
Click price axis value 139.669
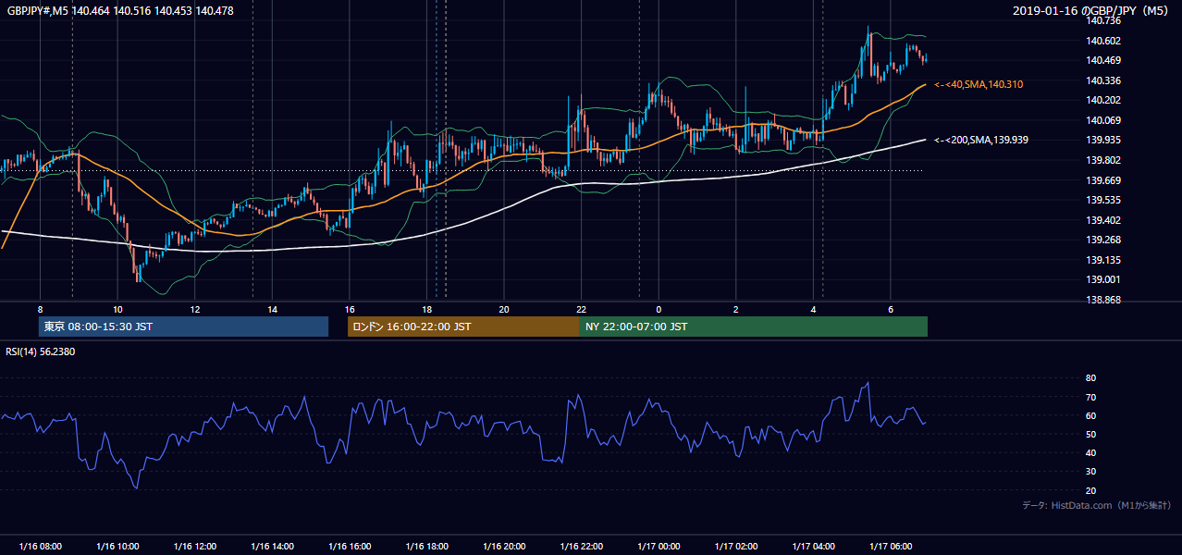(1104, 180)
